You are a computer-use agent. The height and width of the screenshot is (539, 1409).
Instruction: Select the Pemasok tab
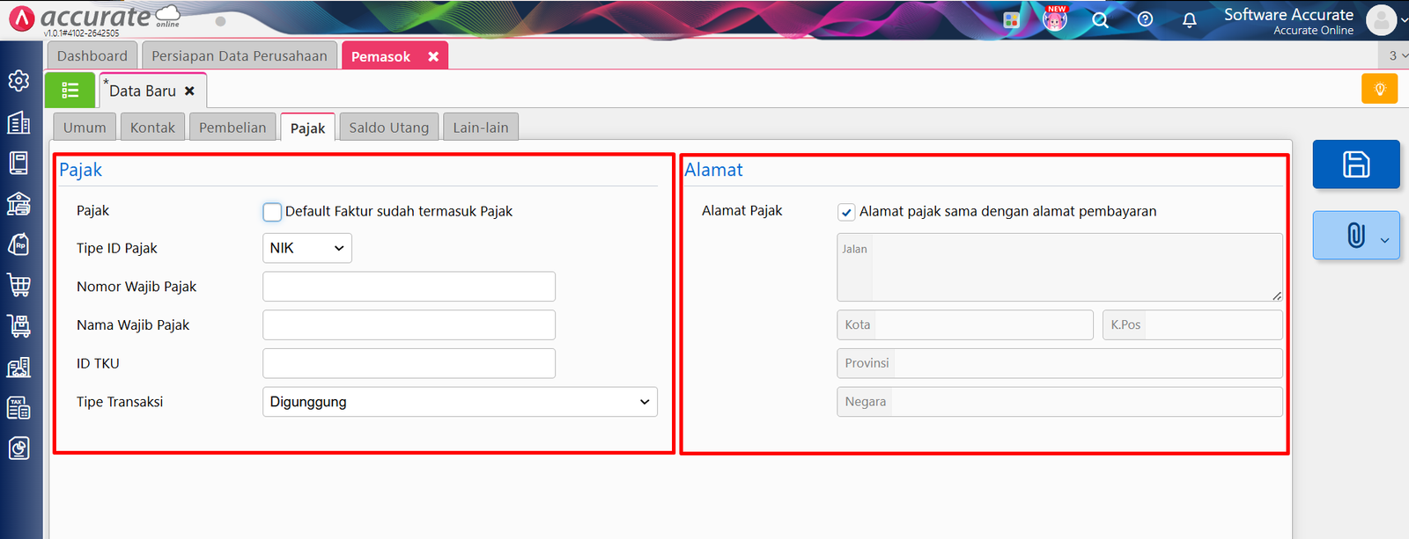(380, 56)
